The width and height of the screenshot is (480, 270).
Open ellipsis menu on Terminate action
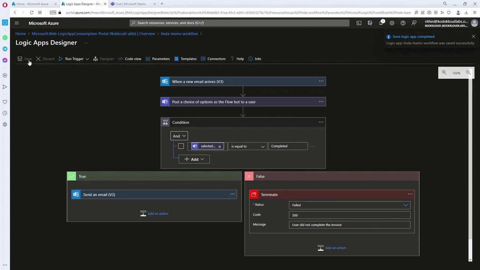[410, 194]
